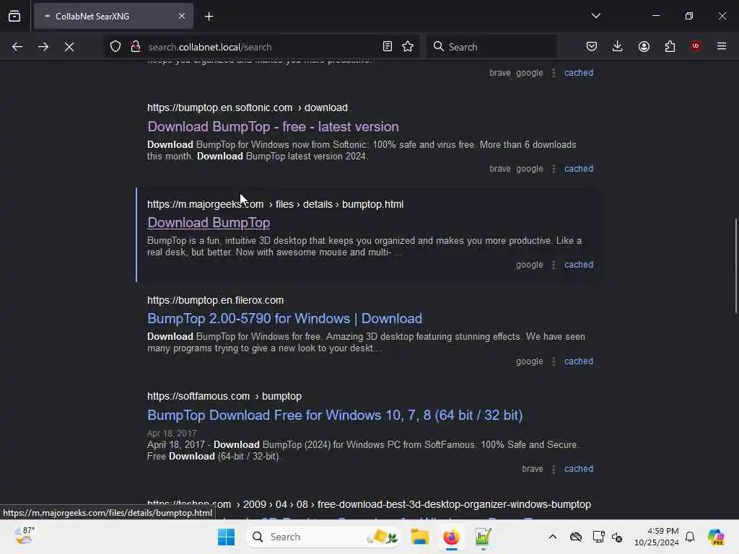
Task: Open the Downloads panel
Action: [x=618, y=47]
